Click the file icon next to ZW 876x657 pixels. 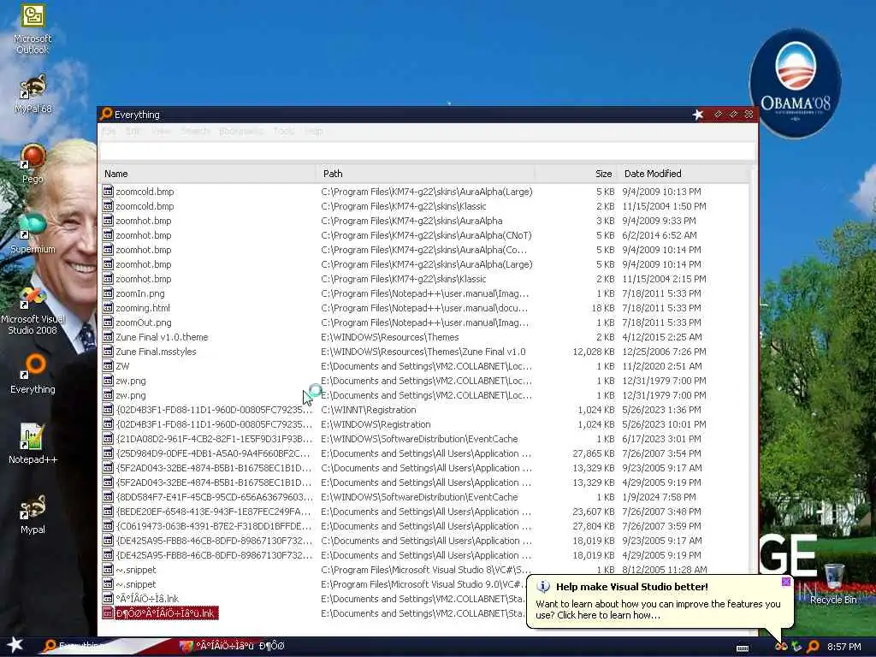108,366
